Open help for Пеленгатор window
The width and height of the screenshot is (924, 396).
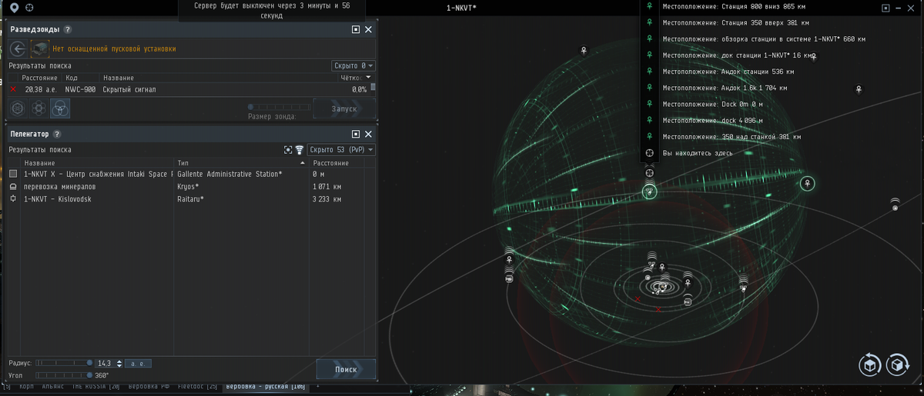(57, 134)
